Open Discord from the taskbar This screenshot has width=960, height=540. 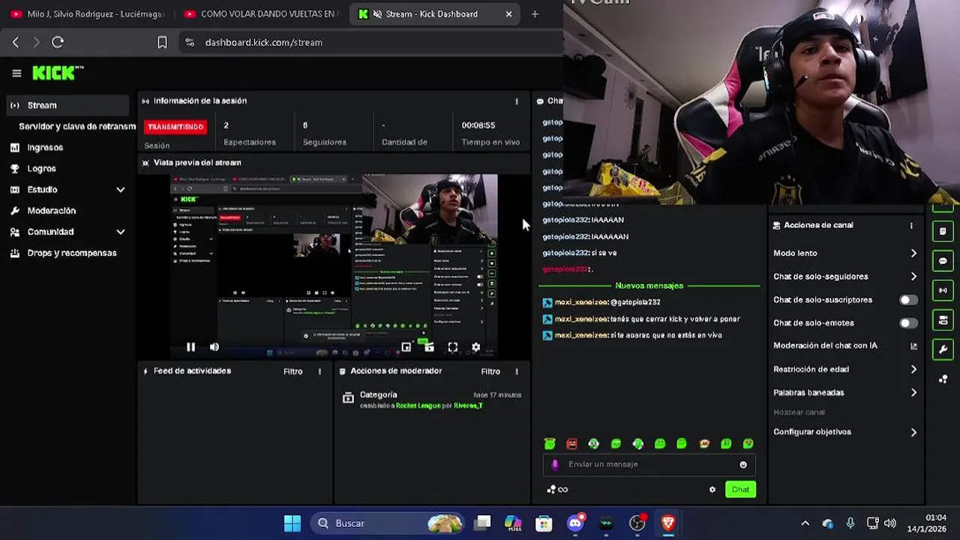pyautogui.click(x=576, y=523)
